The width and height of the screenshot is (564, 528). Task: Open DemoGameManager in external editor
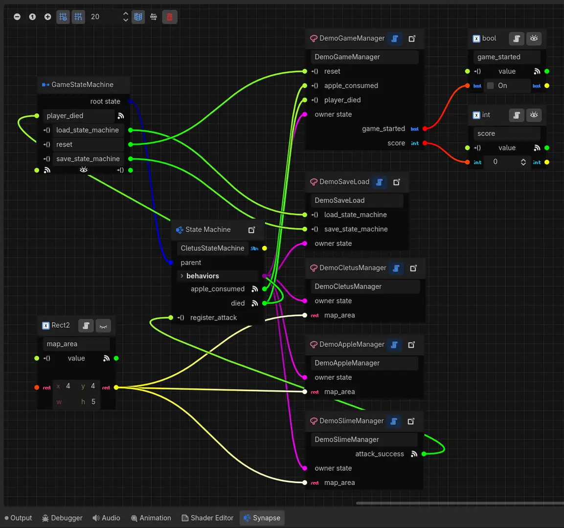point(412,39)
